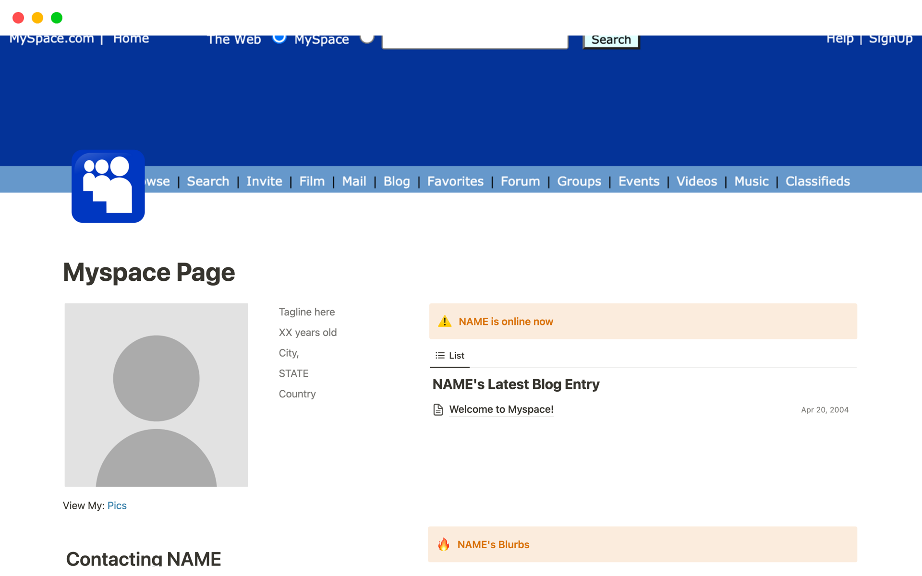Viewport: 922px width, 576px height.
Task: Go to the Blog section
Action: click(x=396, y=181)
